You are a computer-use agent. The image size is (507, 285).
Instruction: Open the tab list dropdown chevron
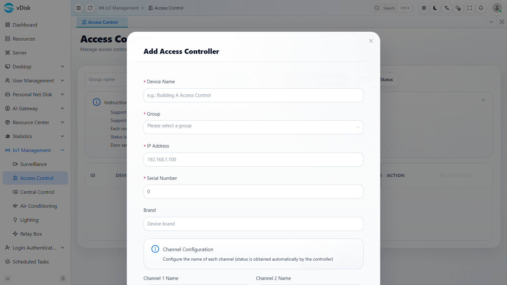(491, 22)
